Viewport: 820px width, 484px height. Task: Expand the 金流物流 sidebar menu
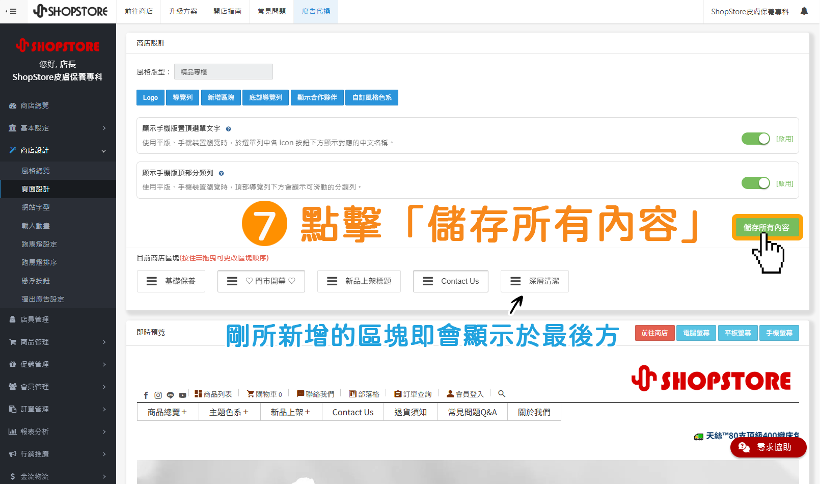click(58, 476)
